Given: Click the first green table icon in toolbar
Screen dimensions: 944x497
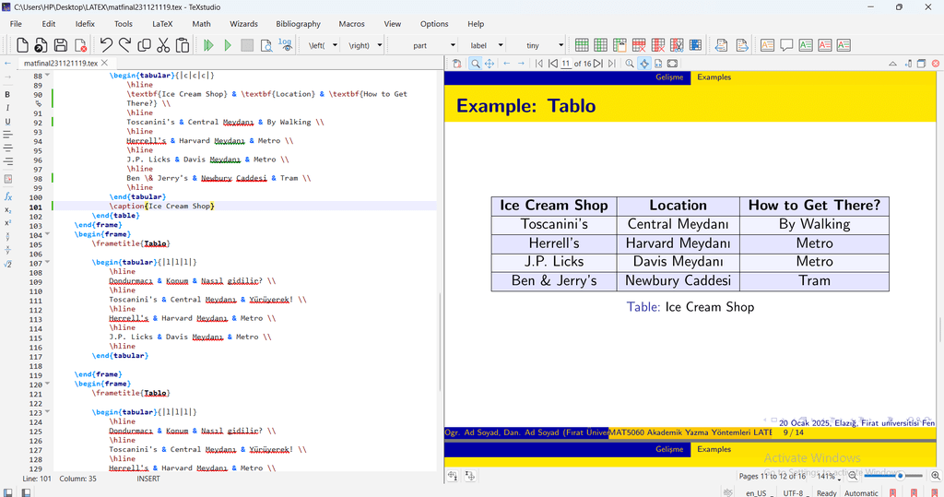Looking at the screenshot, I should pyautogui.click(x=582, y=45).
